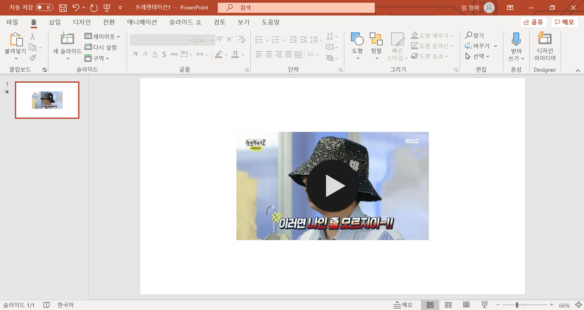Select slide 1 thumbnail
584x310 pixels.
pos(47,100)
